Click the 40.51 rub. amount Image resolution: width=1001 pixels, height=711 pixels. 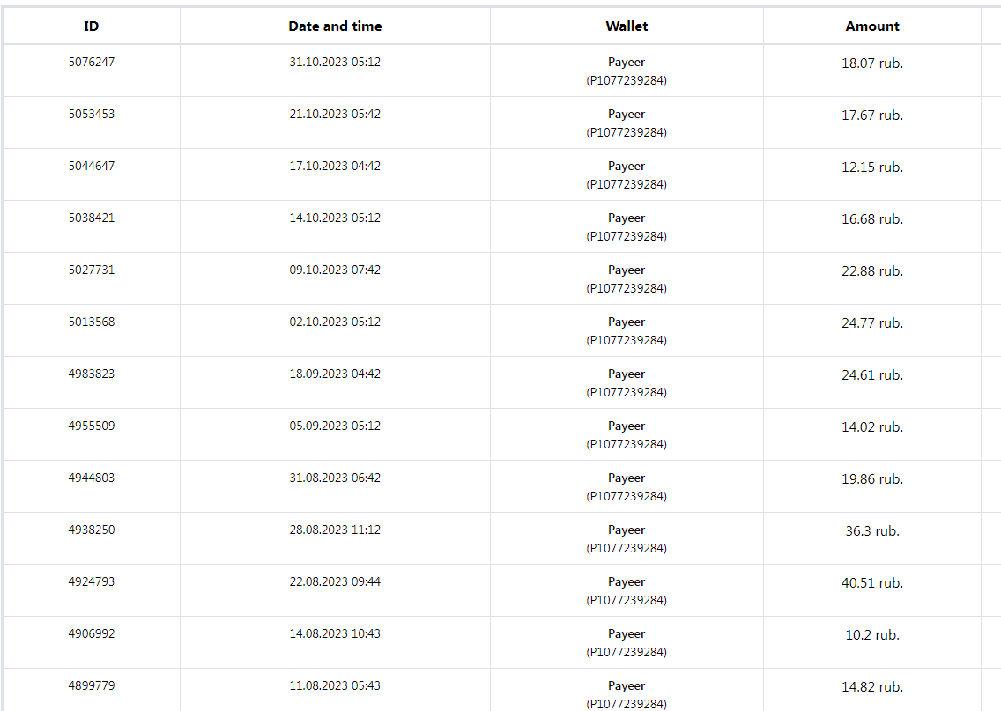872,583
